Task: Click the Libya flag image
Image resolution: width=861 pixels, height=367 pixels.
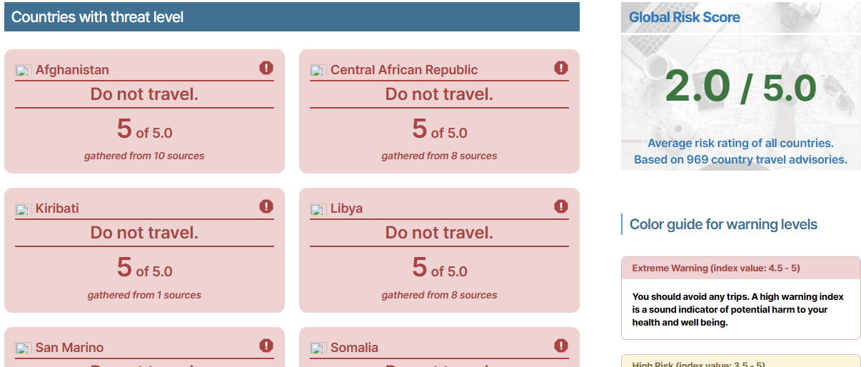Action: [318, 209]
